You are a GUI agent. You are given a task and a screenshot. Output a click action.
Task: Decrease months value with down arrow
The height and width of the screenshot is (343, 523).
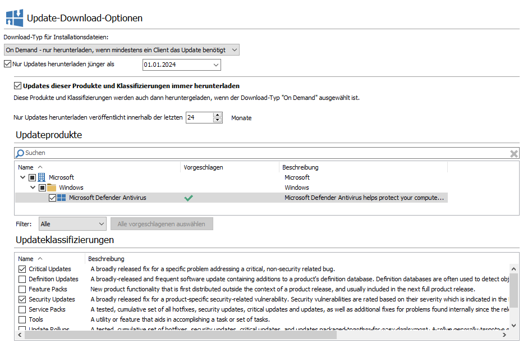coord(218,120)
